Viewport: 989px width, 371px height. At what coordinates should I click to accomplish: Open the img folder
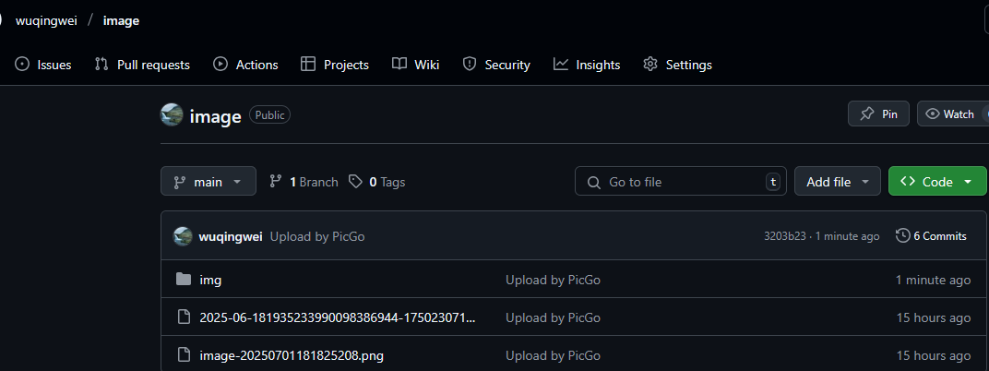210,280
